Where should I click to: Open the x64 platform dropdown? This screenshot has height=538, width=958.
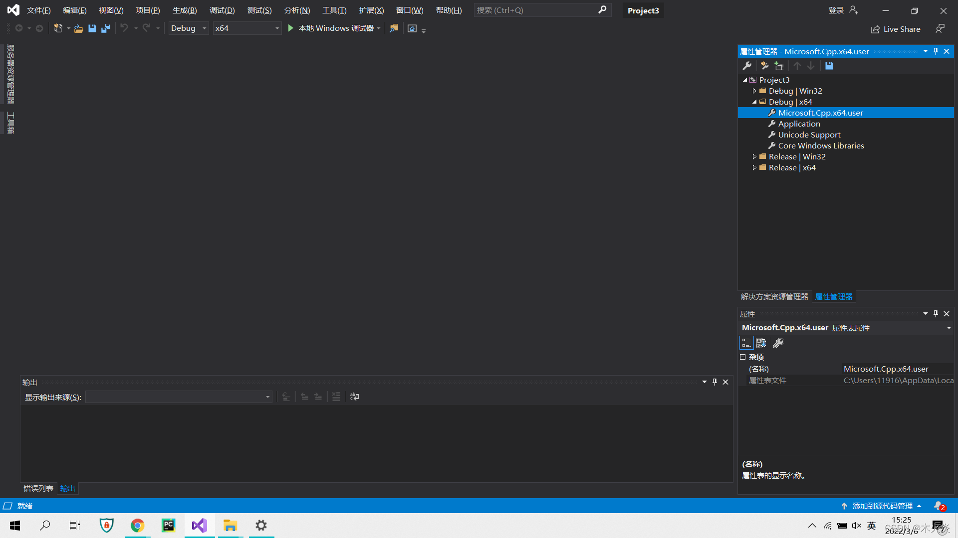coord(247,28)
